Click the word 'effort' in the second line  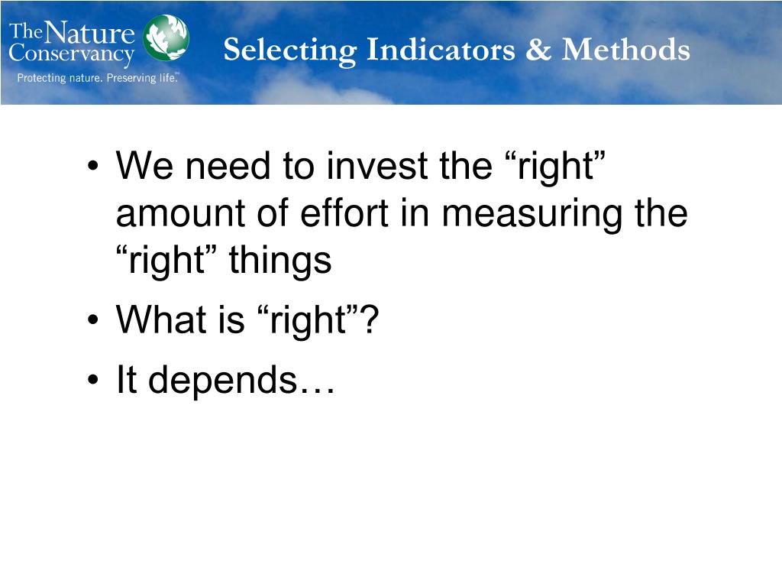tap(344, 212)
